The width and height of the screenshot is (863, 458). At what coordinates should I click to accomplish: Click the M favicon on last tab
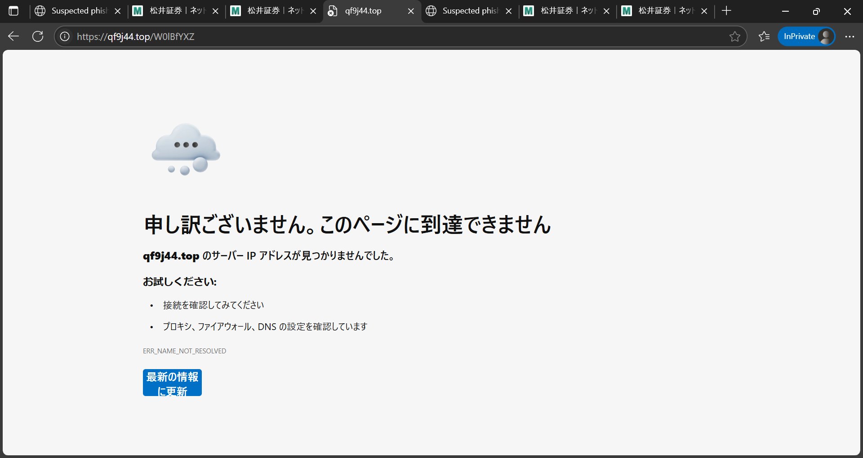(627, 11)
